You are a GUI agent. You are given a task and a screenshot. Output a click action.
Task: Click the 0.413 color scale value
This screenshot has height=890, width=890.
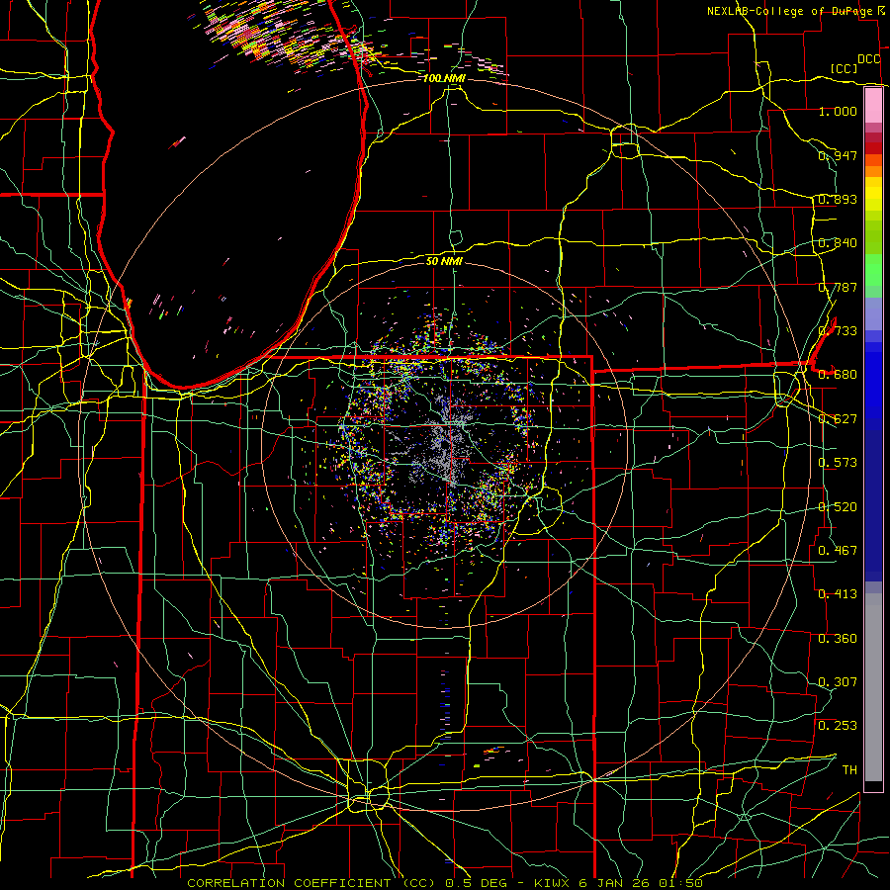(x=838, y=594)
